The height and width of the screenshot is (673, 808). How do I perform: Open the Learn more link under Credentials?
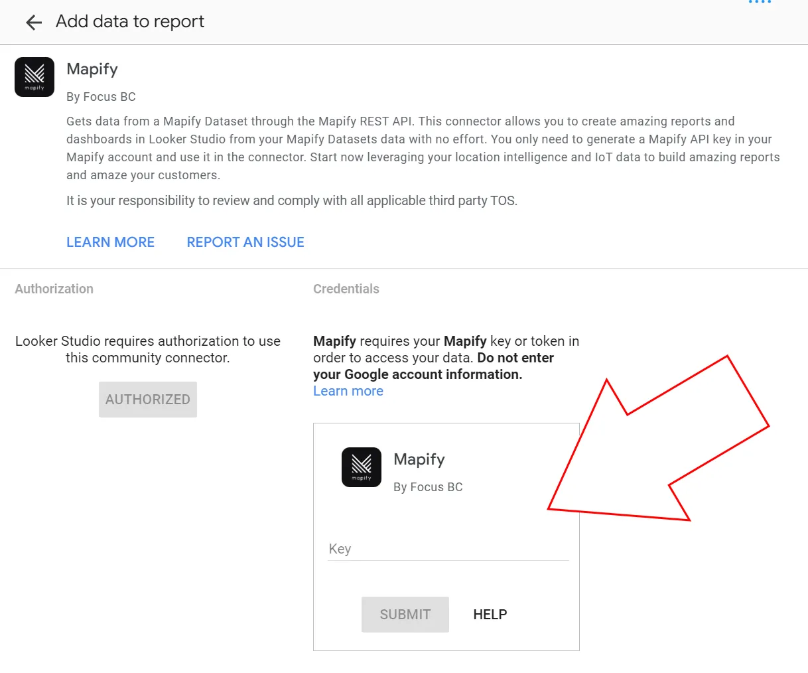pyautogui.click(x=348, y=391)
